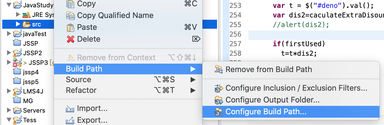Click the Import icon
Viewport: 384px width, 125px height.
pos(70,108)
